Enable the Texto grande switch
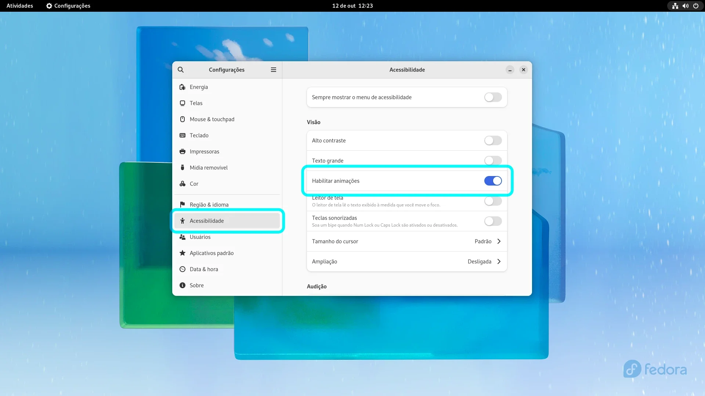The width and height of the screenshot is (705, 396). point(493,161)
